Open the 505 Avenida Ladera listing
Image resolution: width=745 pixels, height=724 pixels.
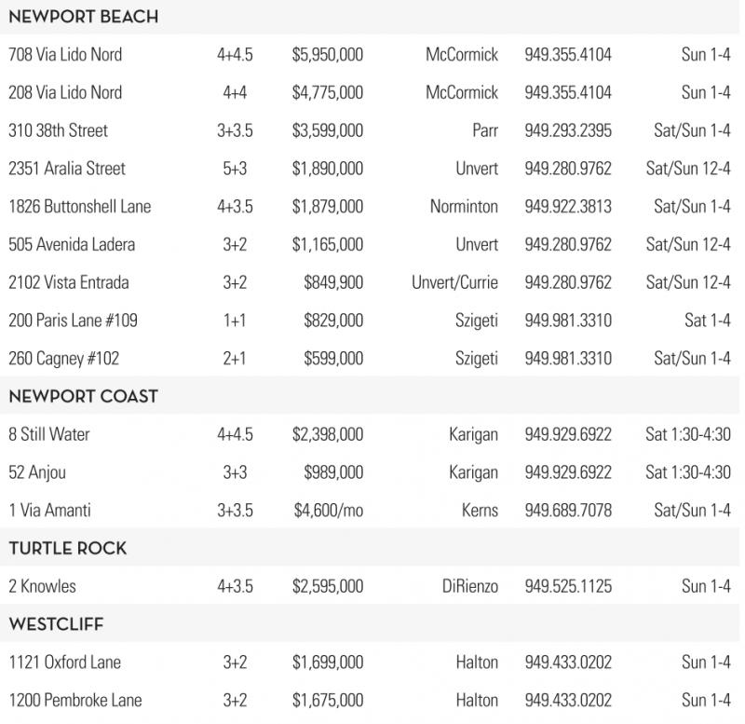pos(72,245)
